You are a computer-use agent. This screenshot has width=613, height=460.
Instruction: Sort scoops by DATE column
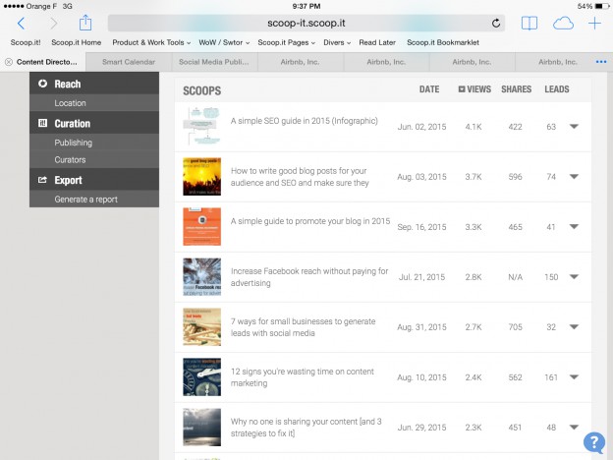tap(429, 89)
